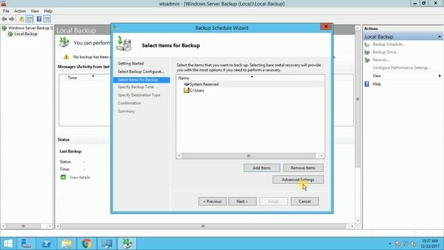Click the Recover action icon
The image size is (444, 250).
tap(367, 60)
